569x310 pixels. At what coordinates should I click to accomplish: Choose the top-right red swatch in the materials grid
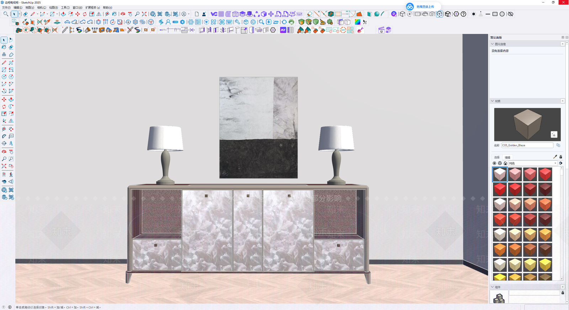tap(545, 174)
